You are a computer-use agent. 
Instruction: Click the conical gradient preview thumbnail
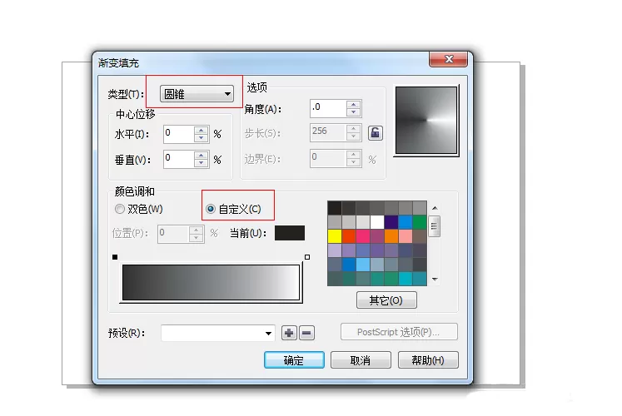[x=426, y=120]
